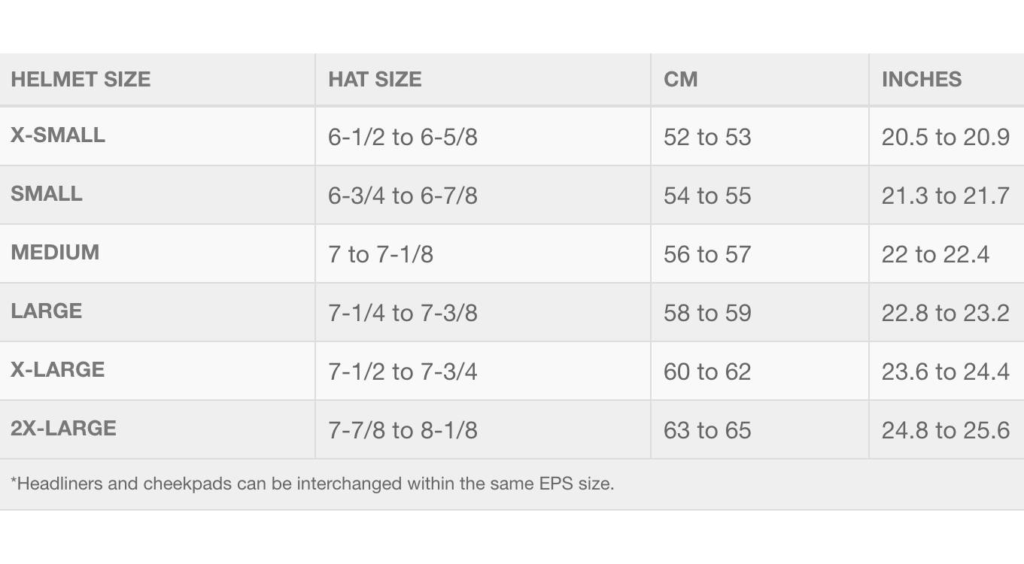The width and height of the screenshot is (1024, 564).
Task: Click the 54 to 55 cm cell
Action: pos(707,196)
